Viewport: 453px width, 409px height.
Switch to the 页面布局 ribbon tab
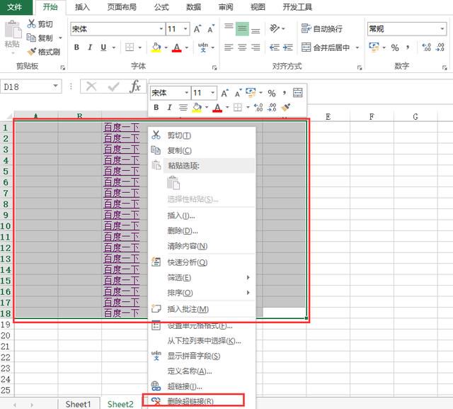click(122, 7)
